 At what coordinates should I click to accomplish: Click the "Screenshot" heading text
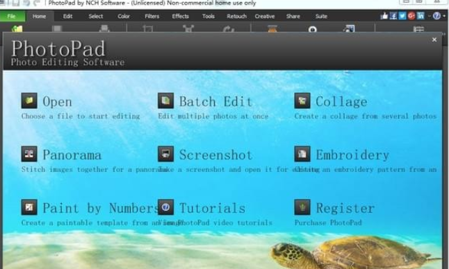click(215, 155)
